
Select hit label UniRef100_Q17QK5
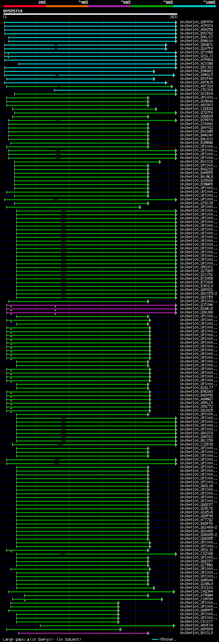pyautogui.click(x=196, y=271)
